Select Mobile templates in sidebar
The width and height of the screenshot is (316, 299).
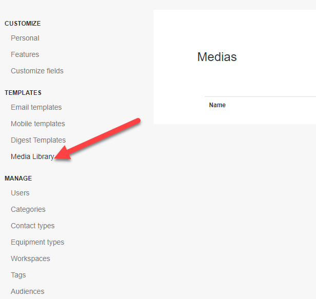38,124
